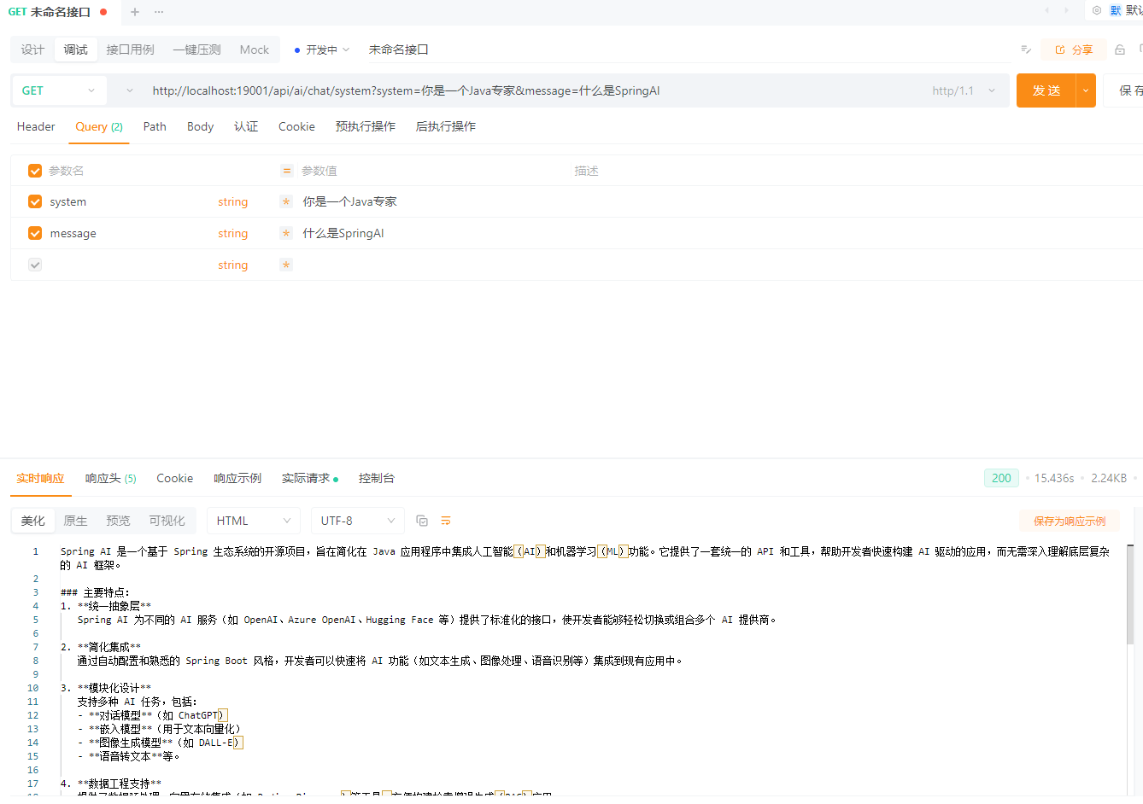Click the plus icon to open a new tab
This screenshot has width=1143, height=804.
(133, 12)
